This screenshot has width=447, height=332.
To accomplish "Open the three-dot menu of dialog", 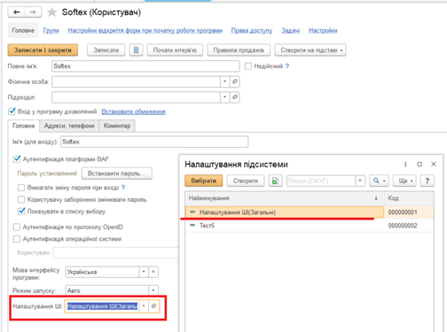I will coord(405,165).
